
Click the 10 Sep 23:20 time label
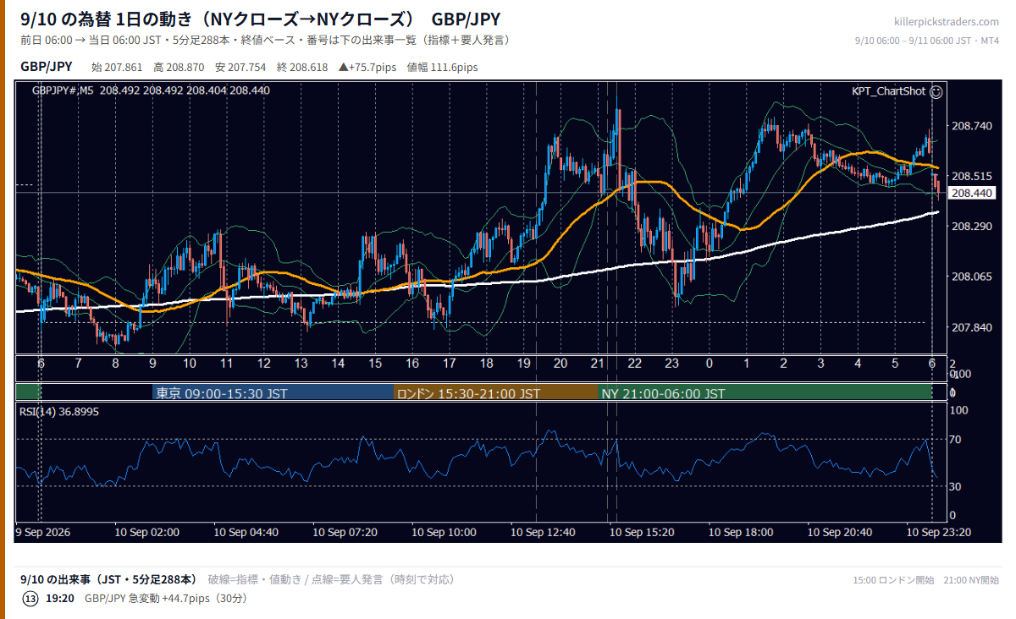939,533
